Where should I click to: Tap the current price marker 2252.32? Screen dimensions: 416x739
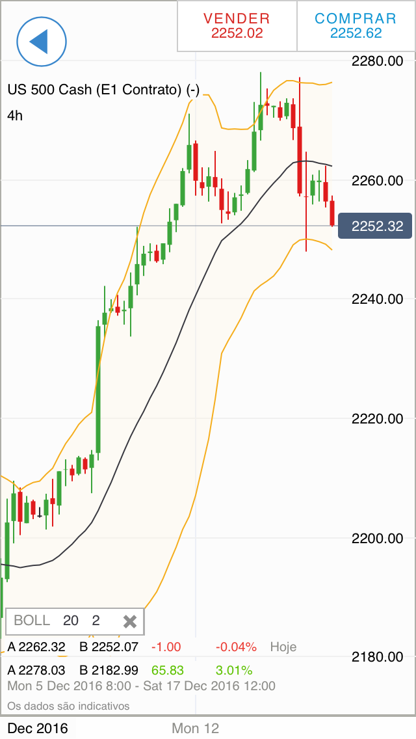point(376,226)
